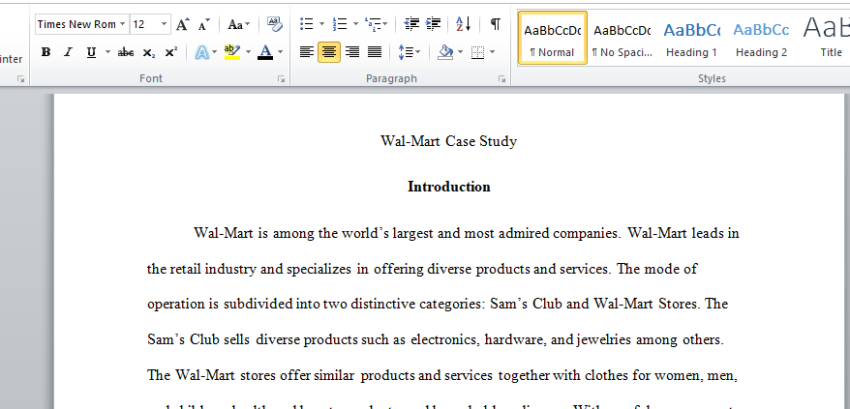
Task: Apply the Shading paint bucket
Action: pos(445,52)
